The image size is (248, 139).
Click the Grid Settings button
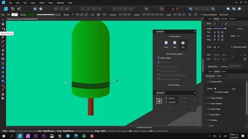(x=174, y=85)
